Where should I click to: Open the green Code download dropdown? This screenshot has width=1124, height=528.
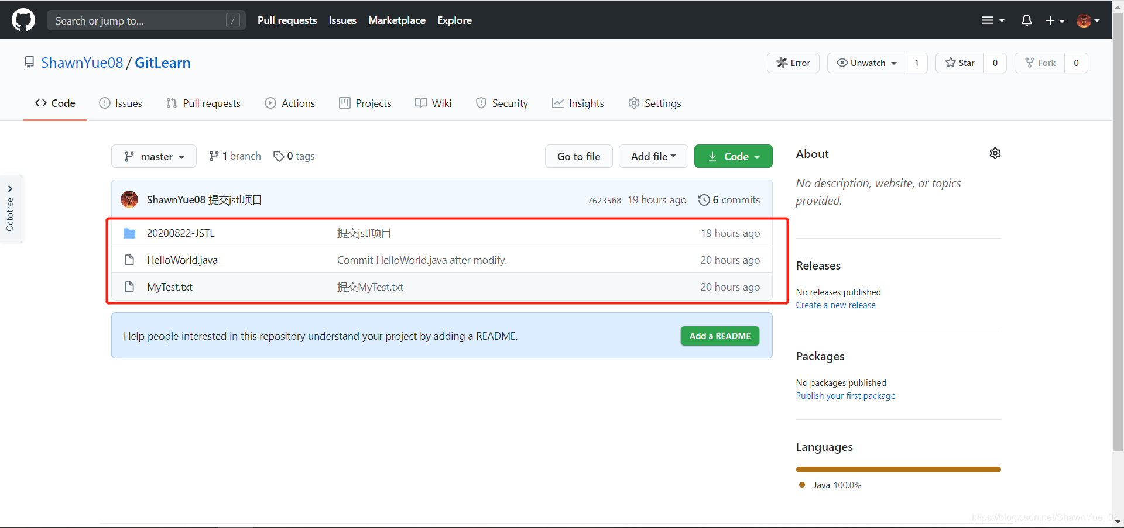coord(734,156)
